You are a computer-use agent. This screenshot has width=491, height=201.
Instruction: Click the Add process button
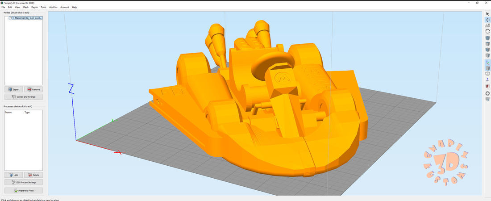(x=14, y=175)
